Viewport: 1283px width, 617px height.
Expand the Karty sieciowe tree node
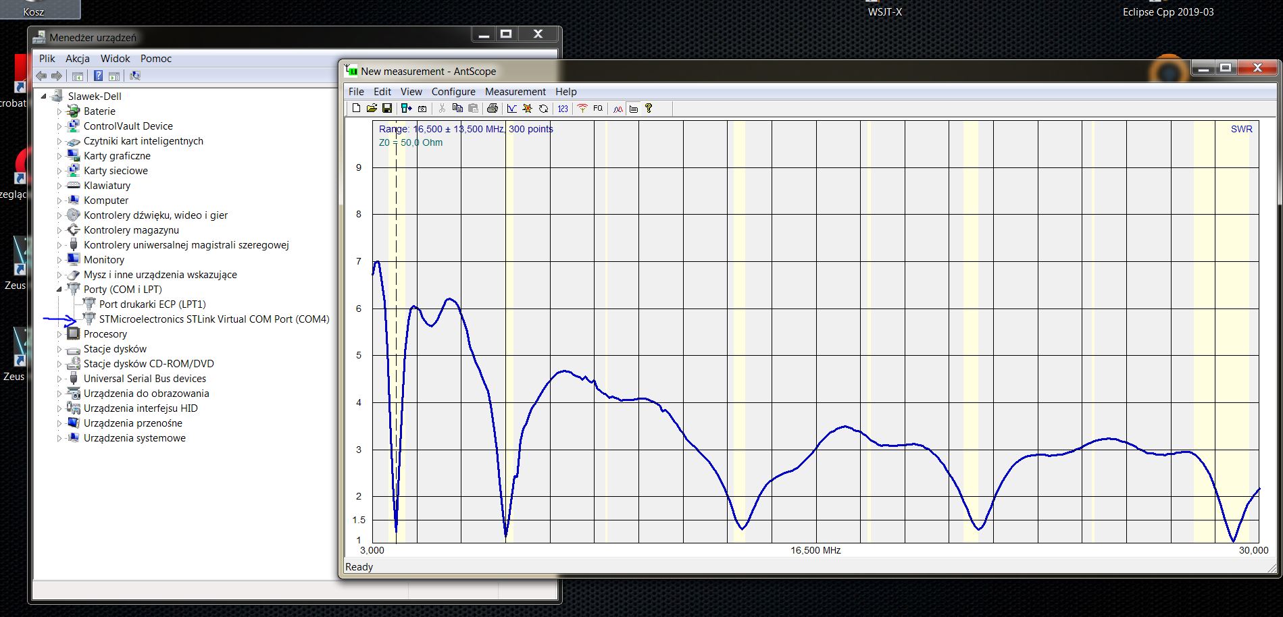59,171
